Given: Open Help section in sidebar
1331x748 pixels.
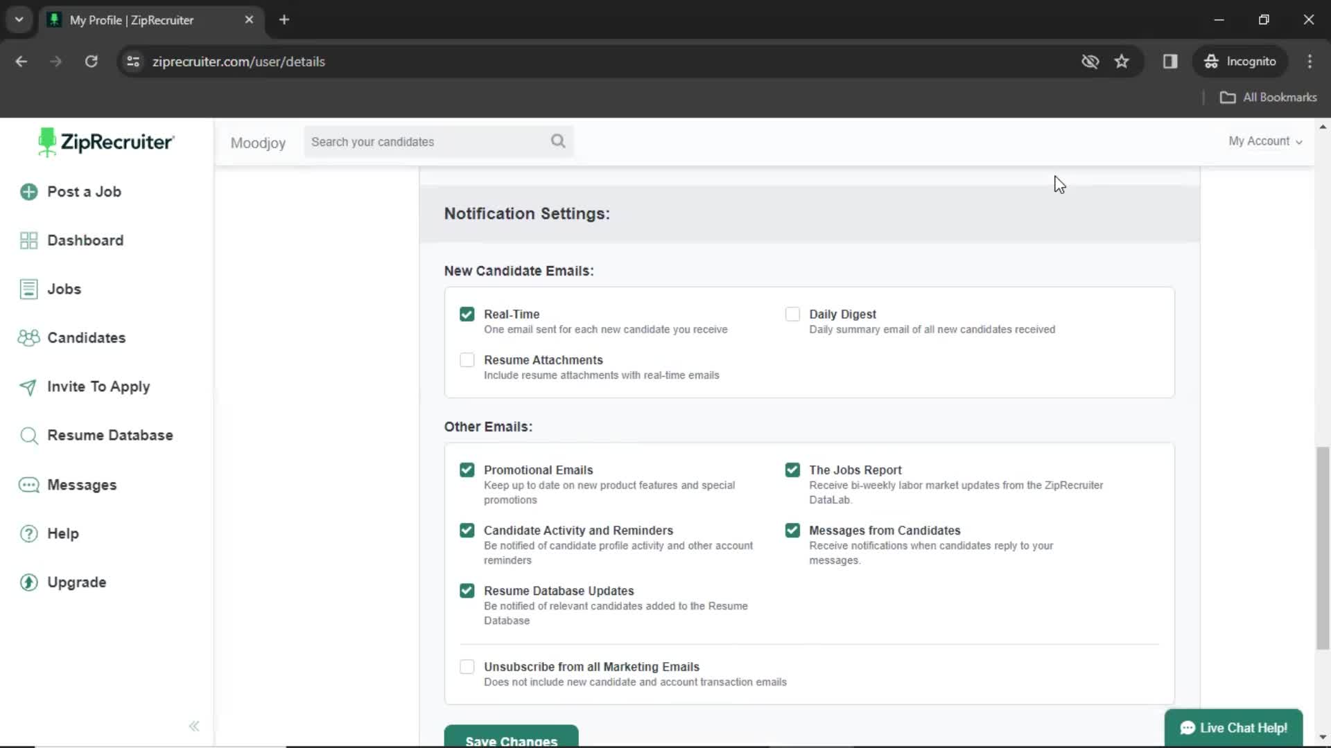Looking at the screenshot, I should (62, 533).
